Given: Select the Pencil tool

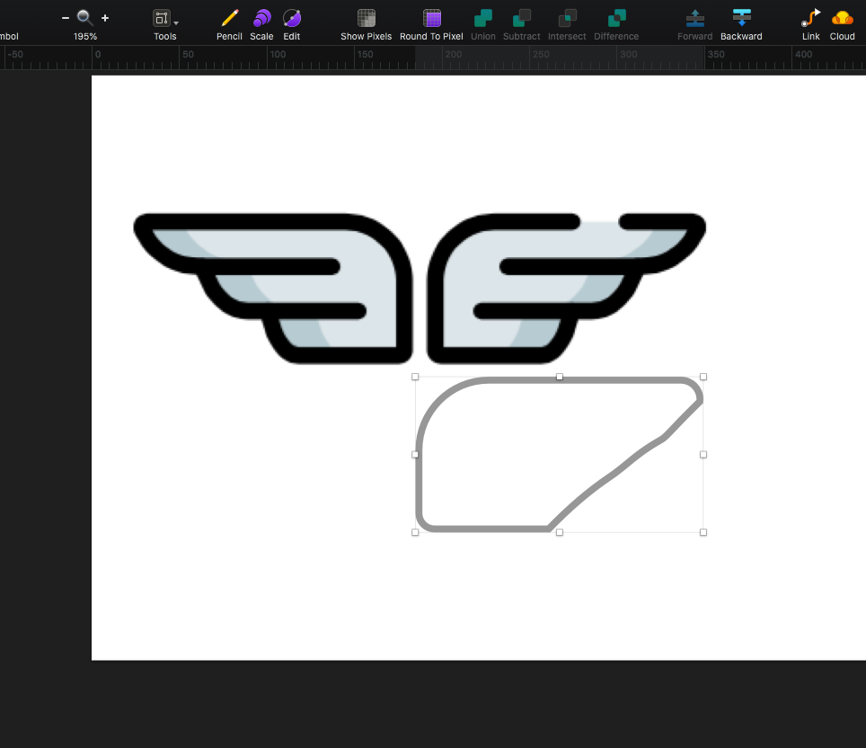Looking at the screenshot, I should (229, 18).
